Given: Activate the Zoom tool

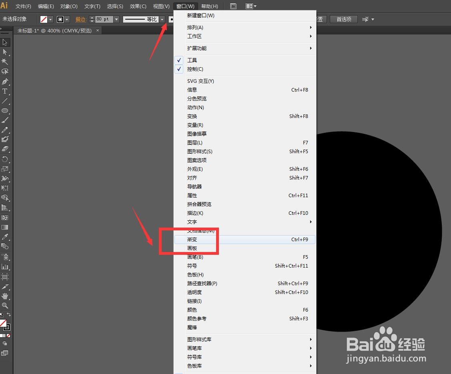Looking at the screenshot, I should pyautogui.click(x=5, y=306).
